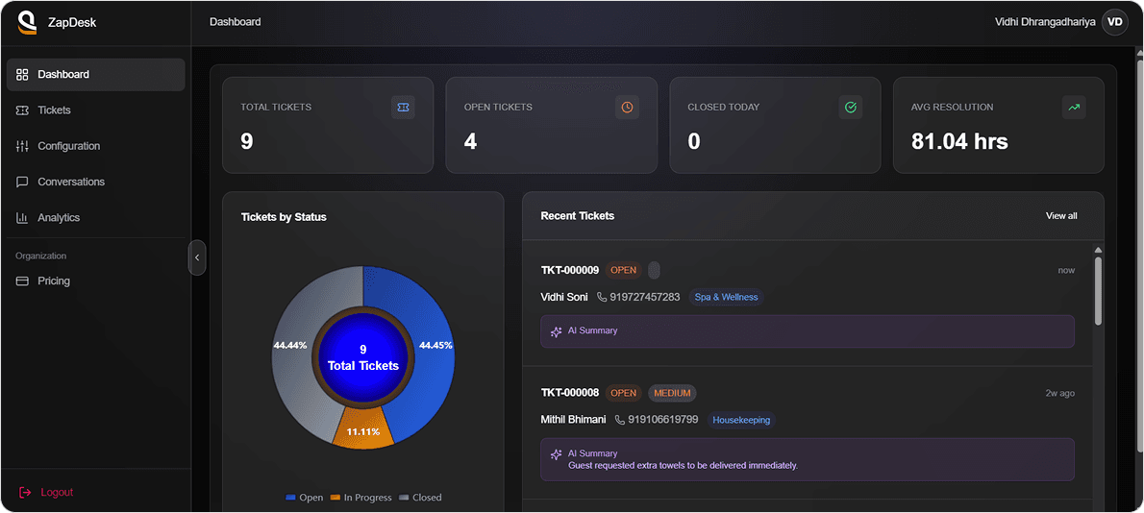Click the checkmark icon on Closed Today card
The width and height of the screenshot is (1144, 513).
(x=850, y=108)
